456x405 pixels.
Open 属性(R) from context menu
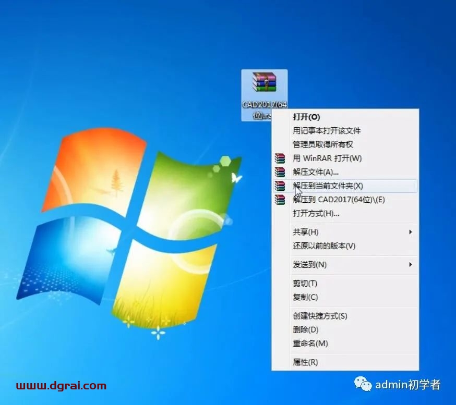345,362
